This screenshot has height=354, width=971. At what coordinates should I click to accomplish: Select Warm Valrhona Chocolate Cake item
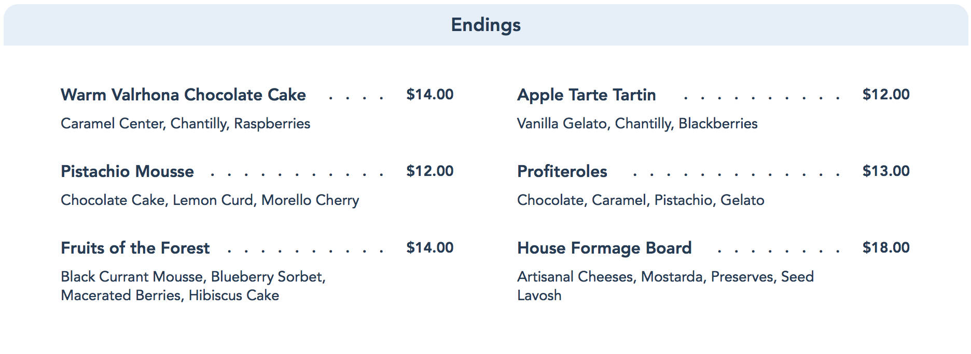(183, 95)
